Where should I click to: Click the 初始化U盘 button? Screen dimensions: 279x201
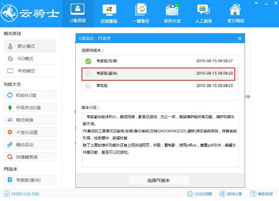tap(30, 95)
